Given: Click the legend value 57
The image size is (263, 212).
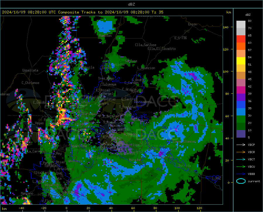Looking at the screenshot, I should [x=250, y=50].
